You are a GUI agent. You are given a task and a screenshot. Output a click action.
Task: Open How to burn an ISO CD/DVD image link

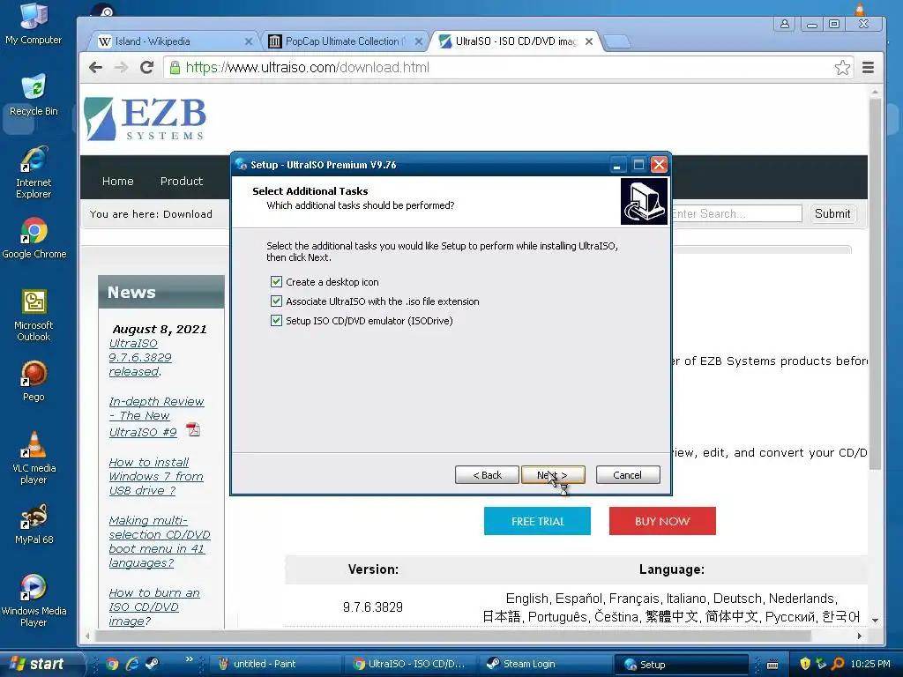tap(154, 606)
